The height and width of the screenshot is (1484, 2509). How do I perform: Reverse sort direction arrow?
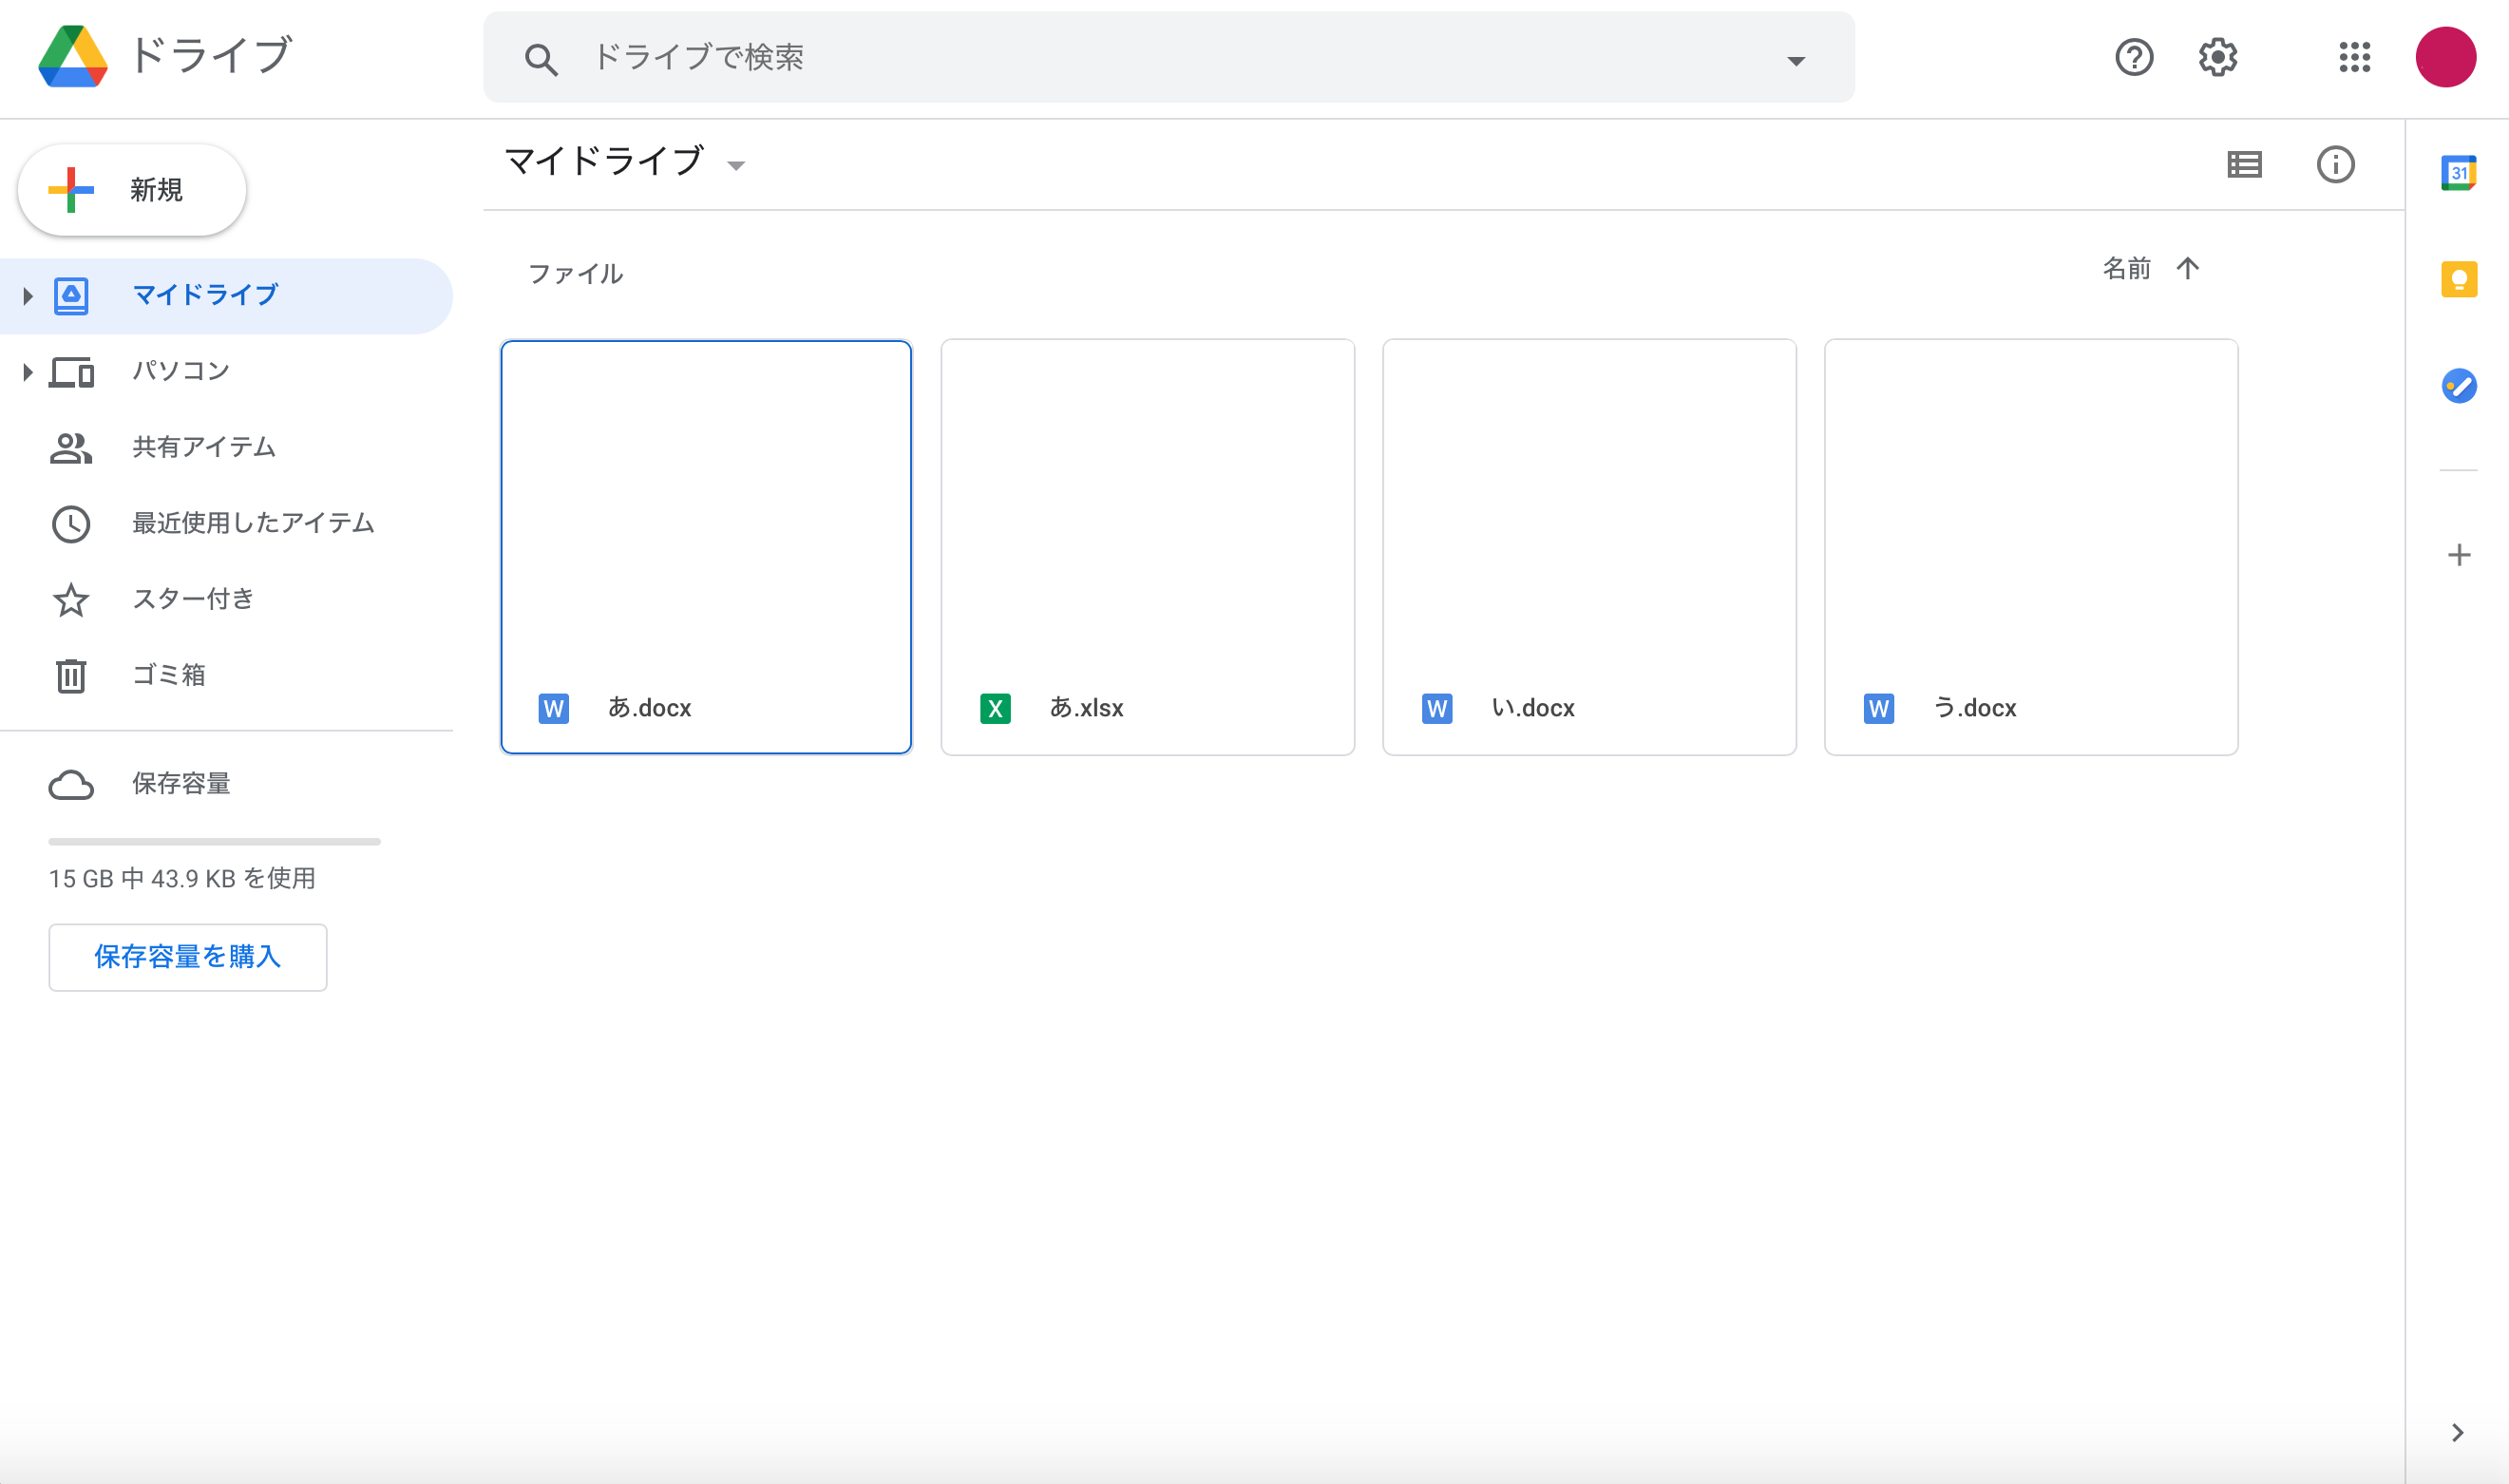(2188, 268)
